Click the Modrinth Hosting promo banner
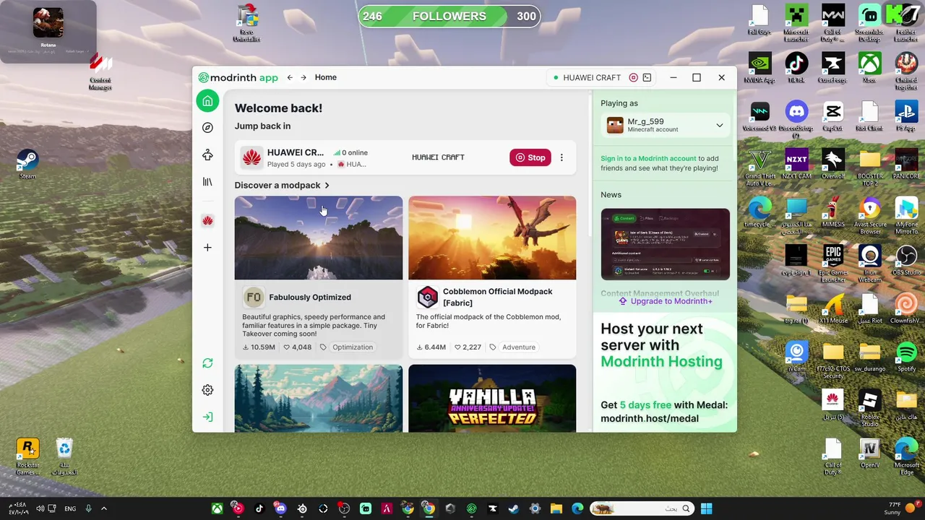This screenshot has width=925, height=520. (665, 372)
